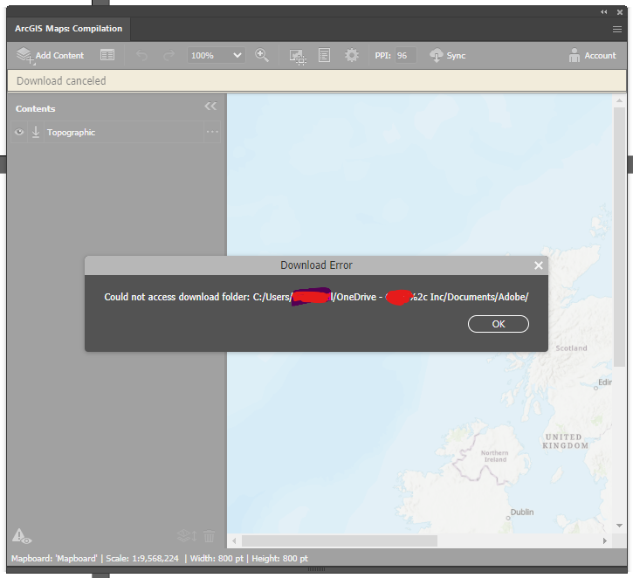Click the Download canceled notification bar

pyautogui.click(x=317, y=80)
